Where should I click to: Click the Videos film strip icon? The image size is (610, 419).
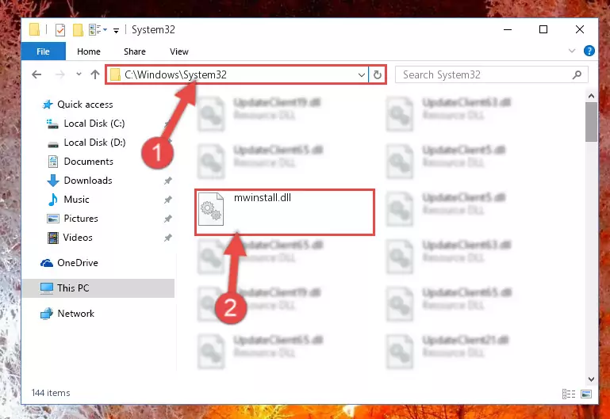(53, 238)
